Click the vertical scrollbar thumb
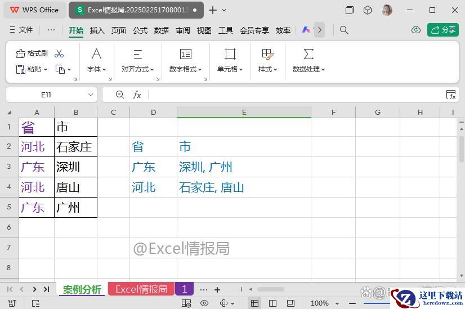 click(x=462, y=148)
